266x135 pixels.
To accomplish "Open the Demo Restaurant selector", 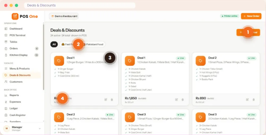I will click(64, 16).
